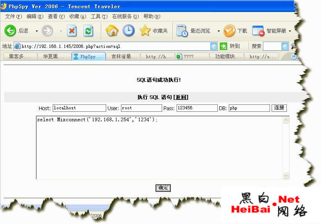Open the address bar history dropdown

click(x=214, y=46)
